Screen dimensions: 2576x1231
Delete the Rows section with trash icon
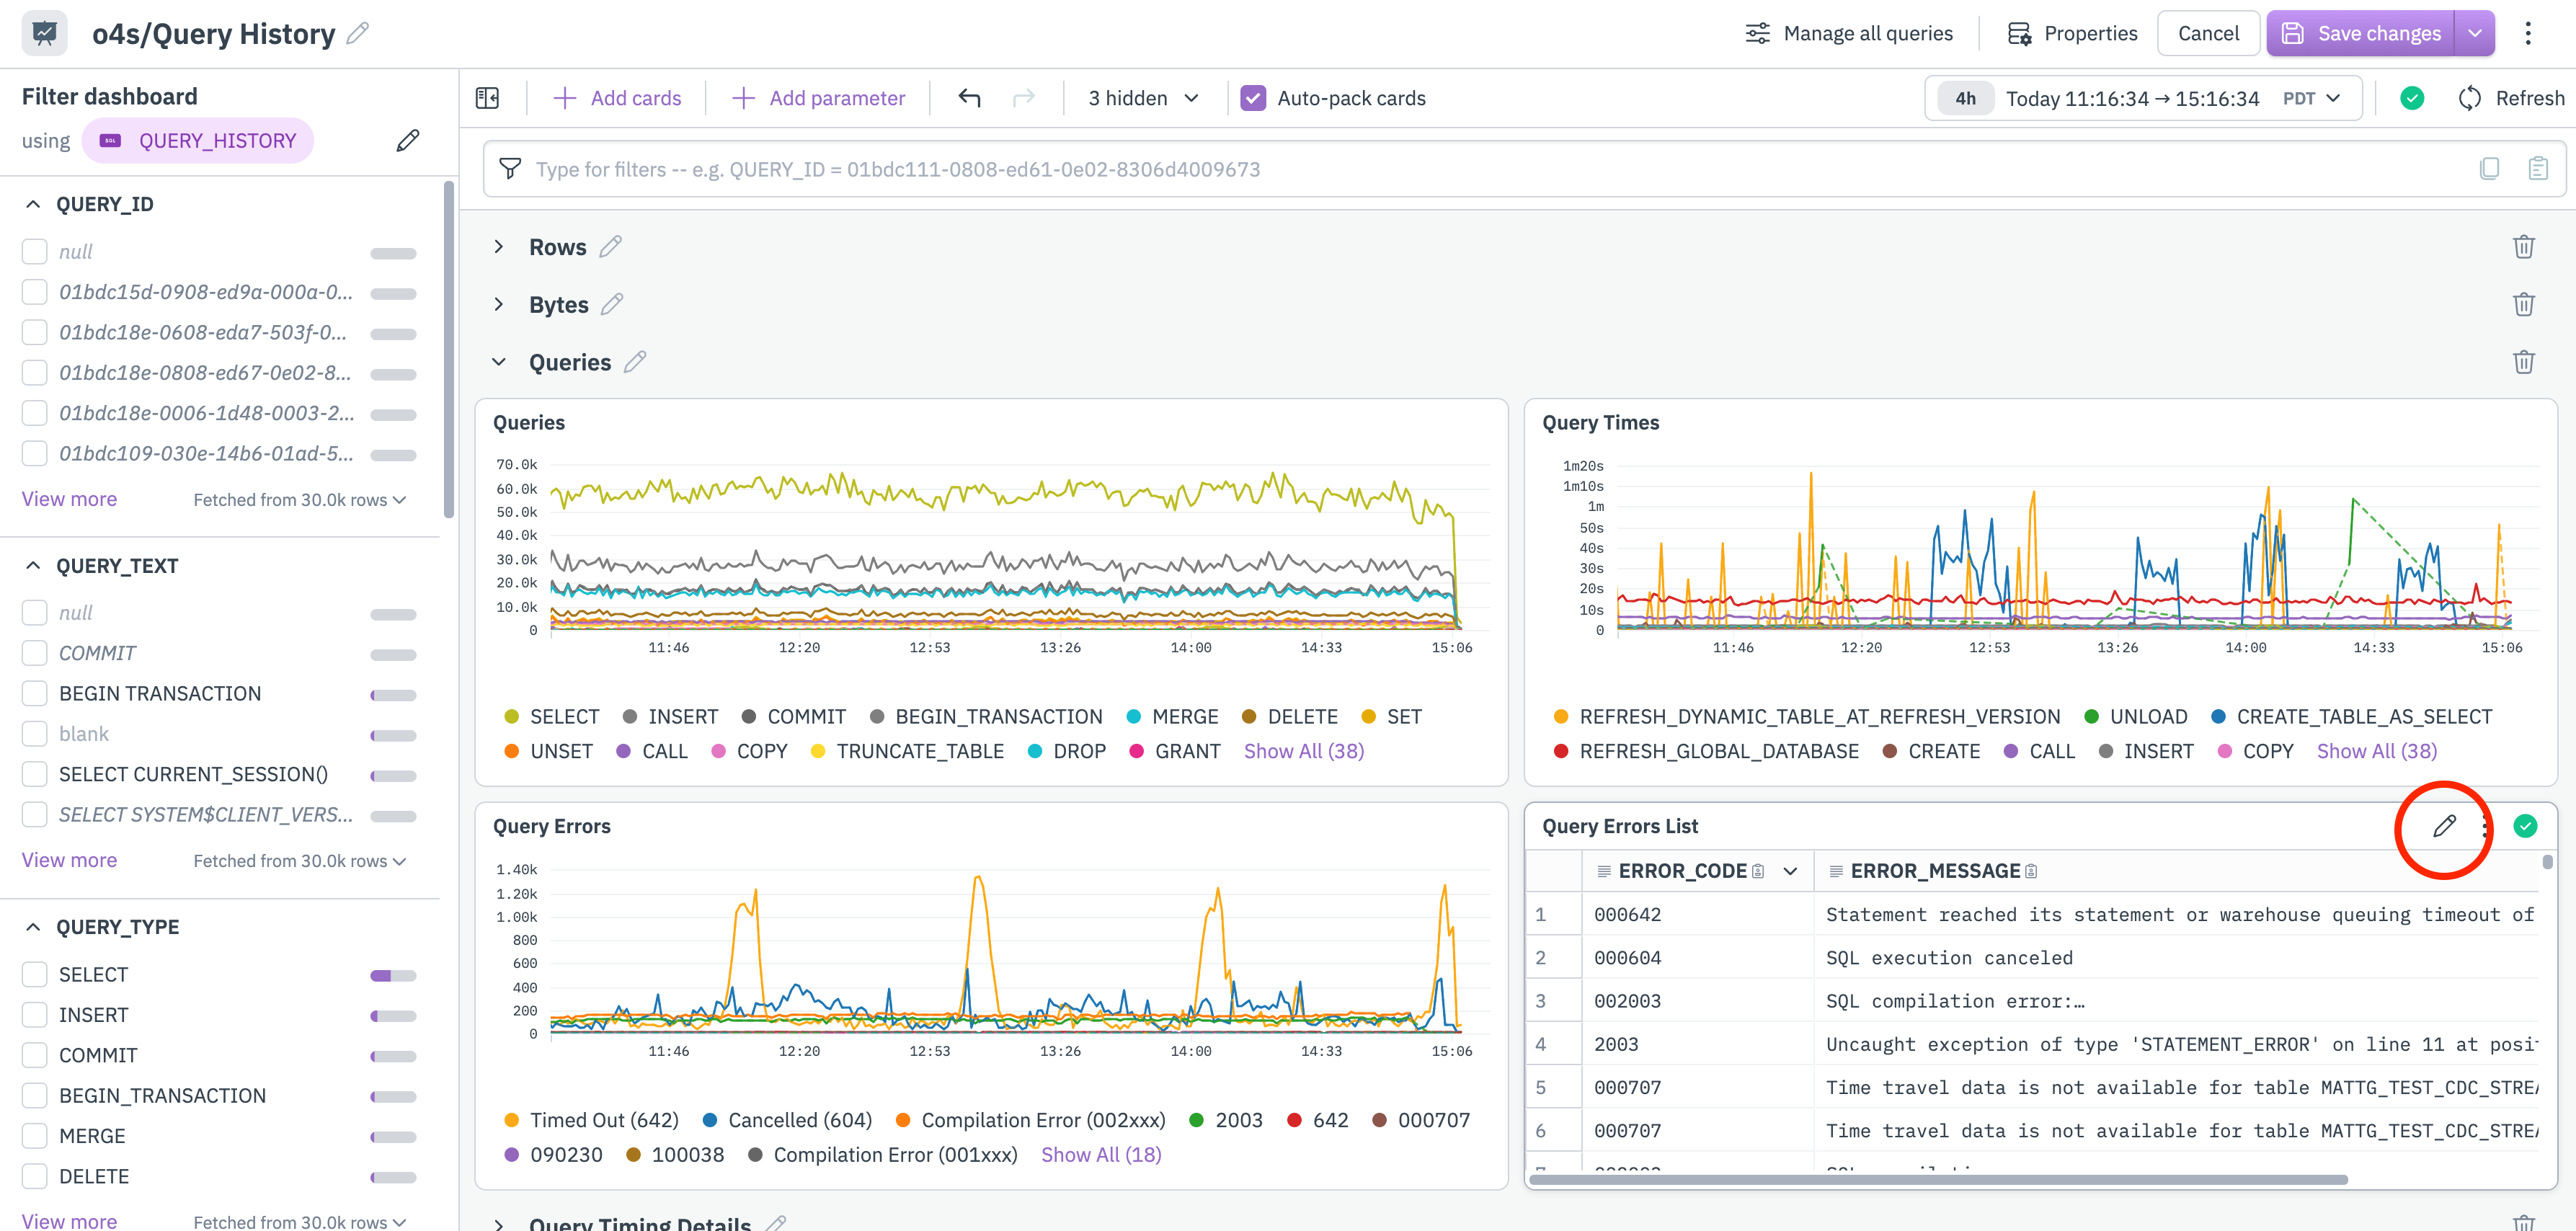coord(2523,247)
